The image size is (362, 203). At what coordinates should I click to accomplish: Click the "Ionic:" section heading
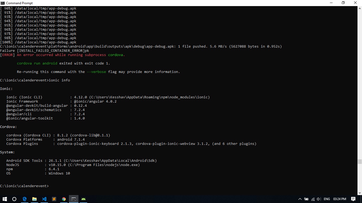point(6,89)
